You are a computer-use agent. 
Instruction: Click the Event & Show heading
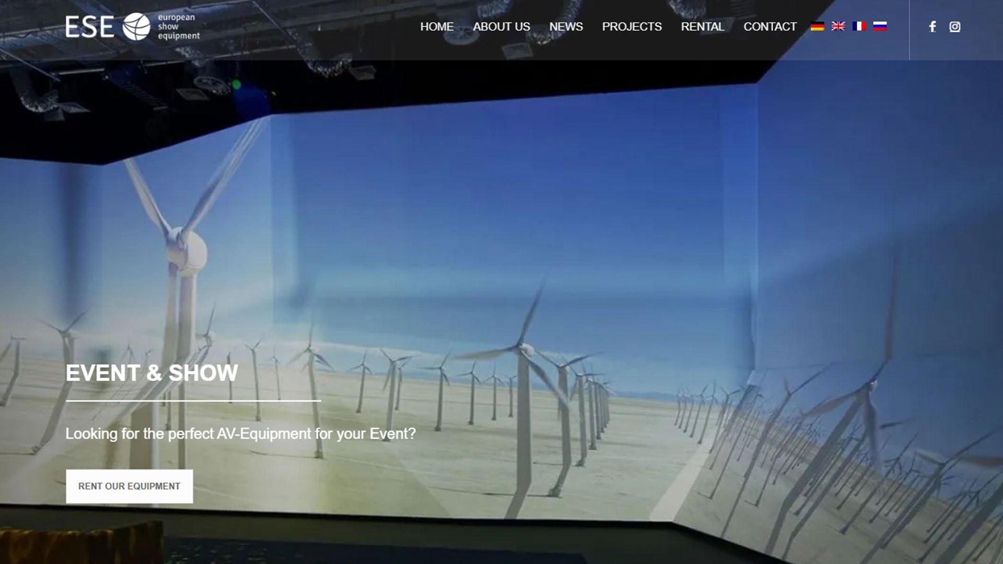(151, 373)
